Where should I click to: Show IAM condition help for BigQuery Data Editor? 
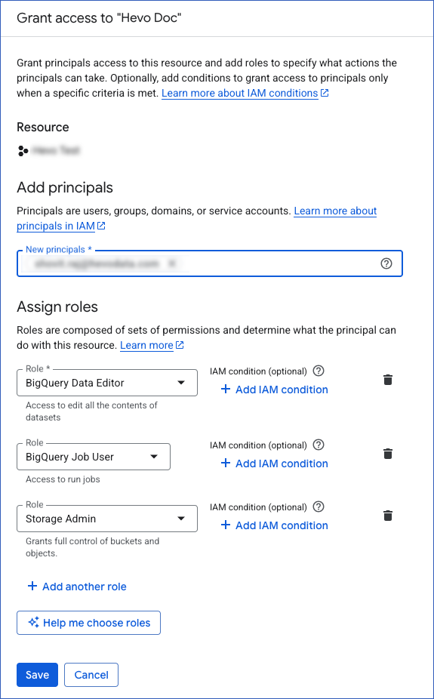(319, 371)
